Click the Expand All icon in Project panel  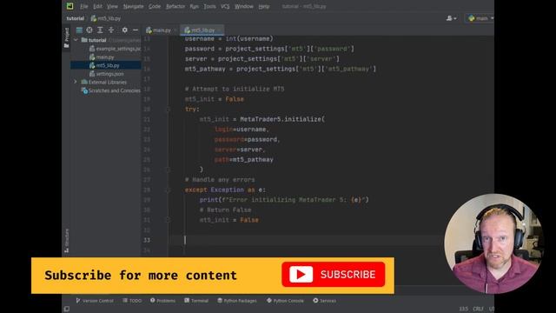(x=100, y=30)
